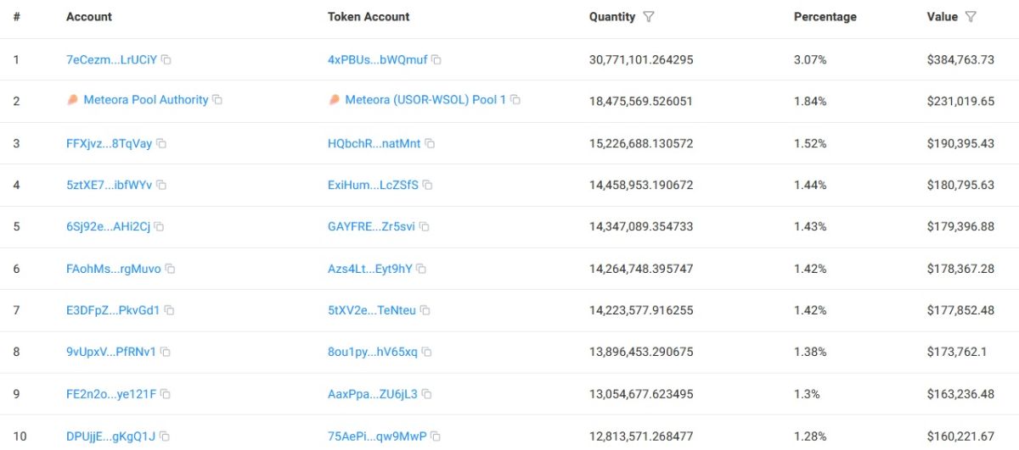
Task: Open token account AaxPpa...ZU6jL3
Action: (x=373, y=394)
